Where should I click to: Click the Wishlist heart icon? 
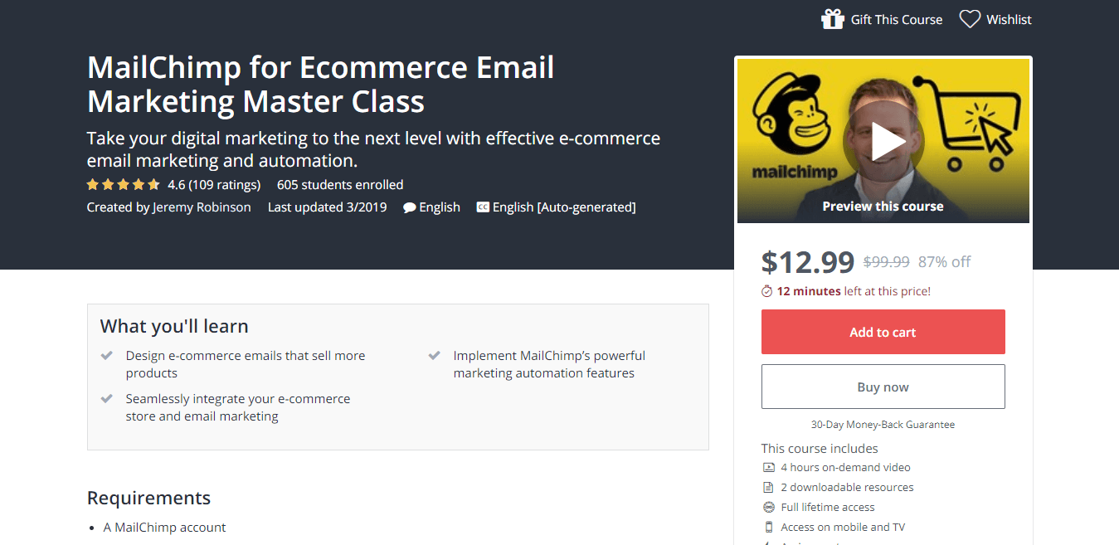970,19
